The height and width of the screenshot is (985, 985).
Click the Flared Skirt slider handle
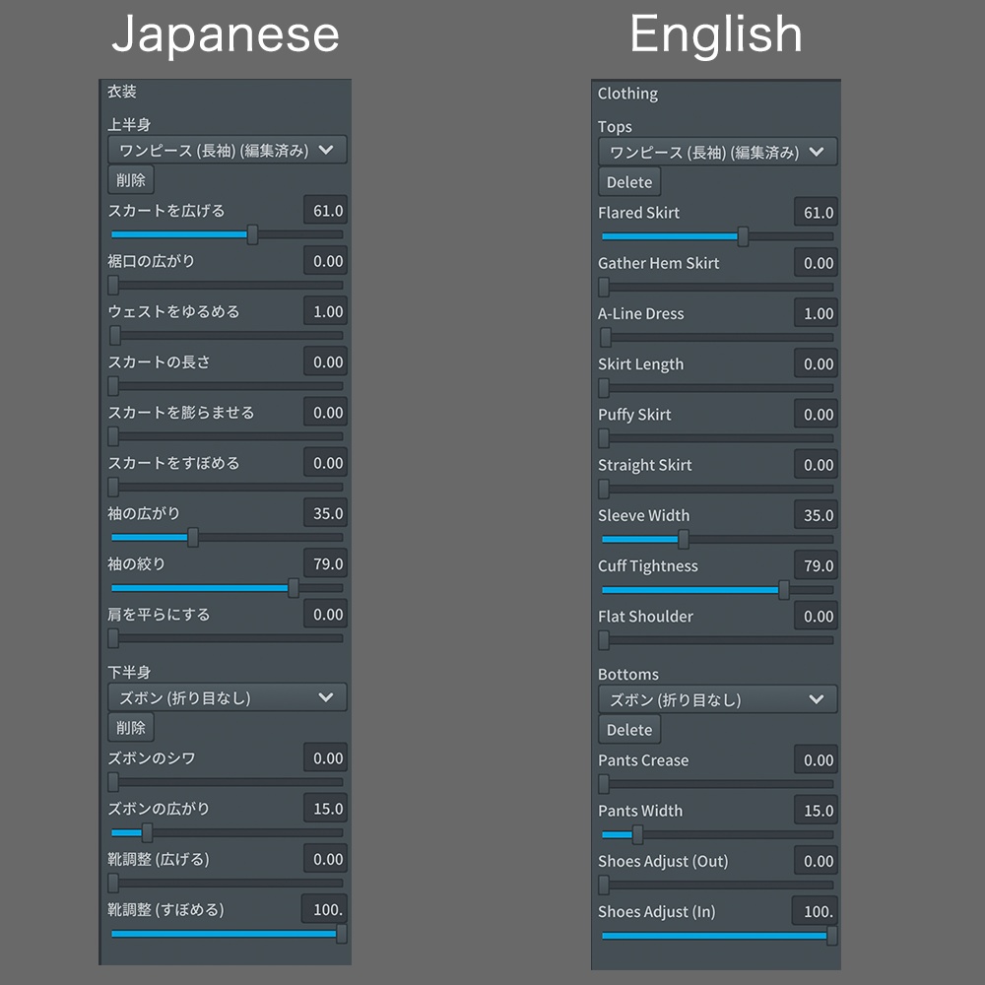(x=745, y=236)
